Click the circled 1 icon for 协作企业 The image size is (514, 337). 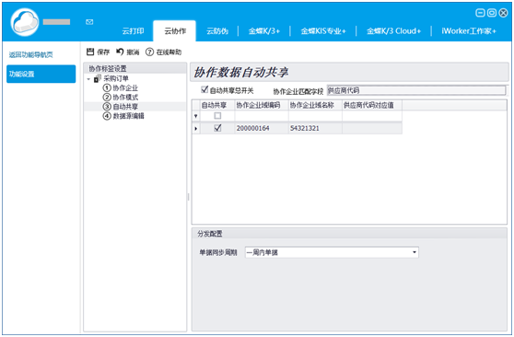[x=107, y=87]
